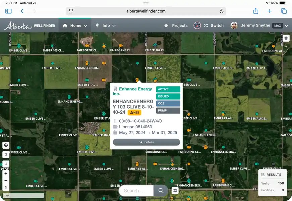Open the Safari share sheet
This screenshot has width=292, height=201.
256,11
